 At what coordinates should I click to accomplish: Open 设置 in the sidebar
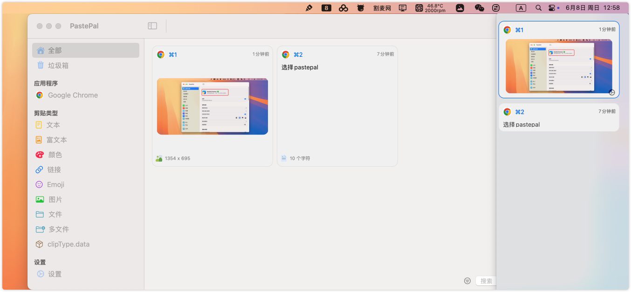click(86, 274)
